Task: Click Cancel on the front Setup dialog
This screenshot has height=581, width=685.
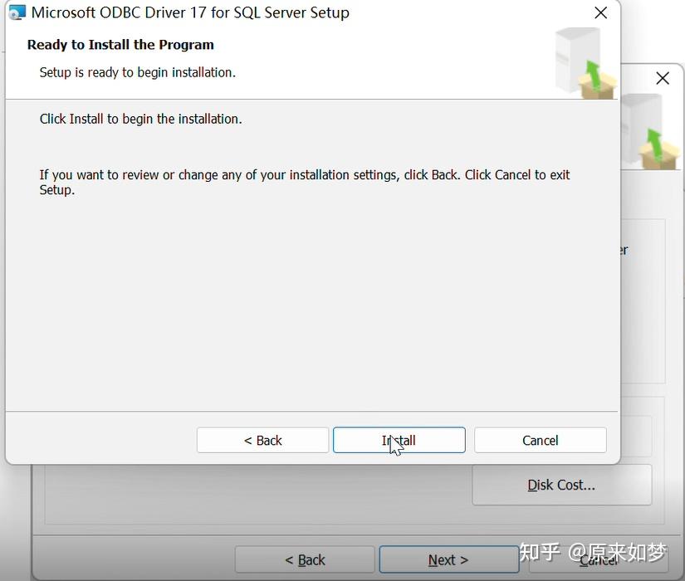Action: click(540, 440)
